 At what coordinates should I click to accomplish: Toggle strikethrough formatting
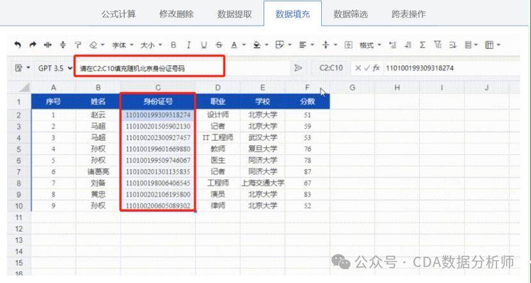(x=219, y=45)
